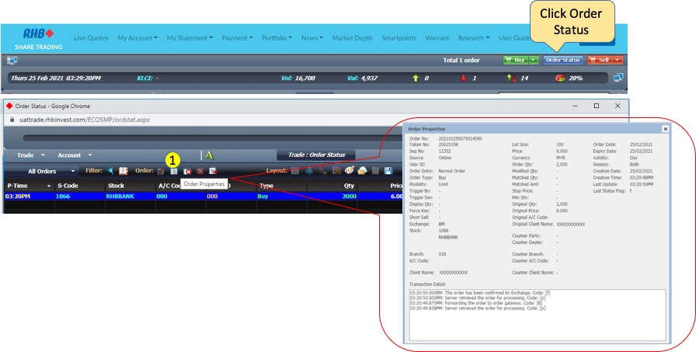Image resolution: width=696 pixels, height=352 pixels.
Task: Click the Order Status button
Action: (563, 60)
